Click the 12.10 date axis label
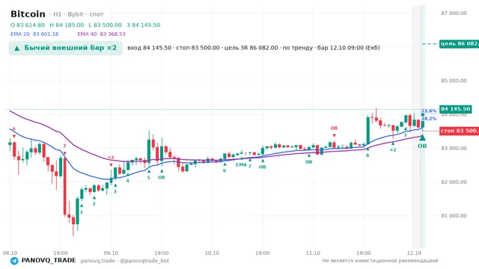This screenshot has height=269, width=479. [414, 253]
